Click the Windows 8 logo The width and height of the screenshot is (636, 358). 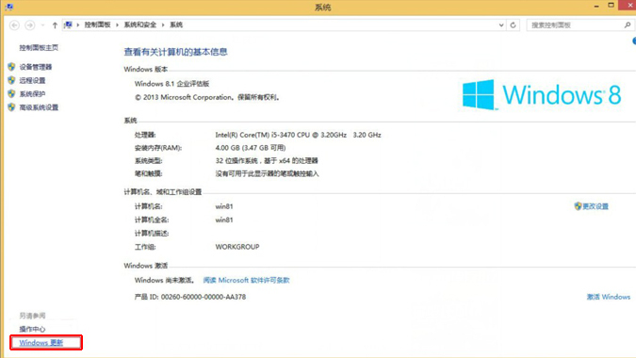[x=542, y=94]
